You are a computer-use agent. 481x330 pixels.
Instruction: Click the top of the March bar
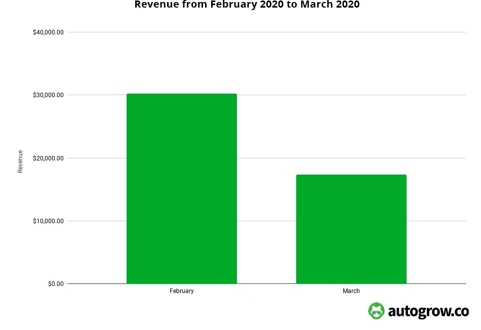tap(351, 175)
